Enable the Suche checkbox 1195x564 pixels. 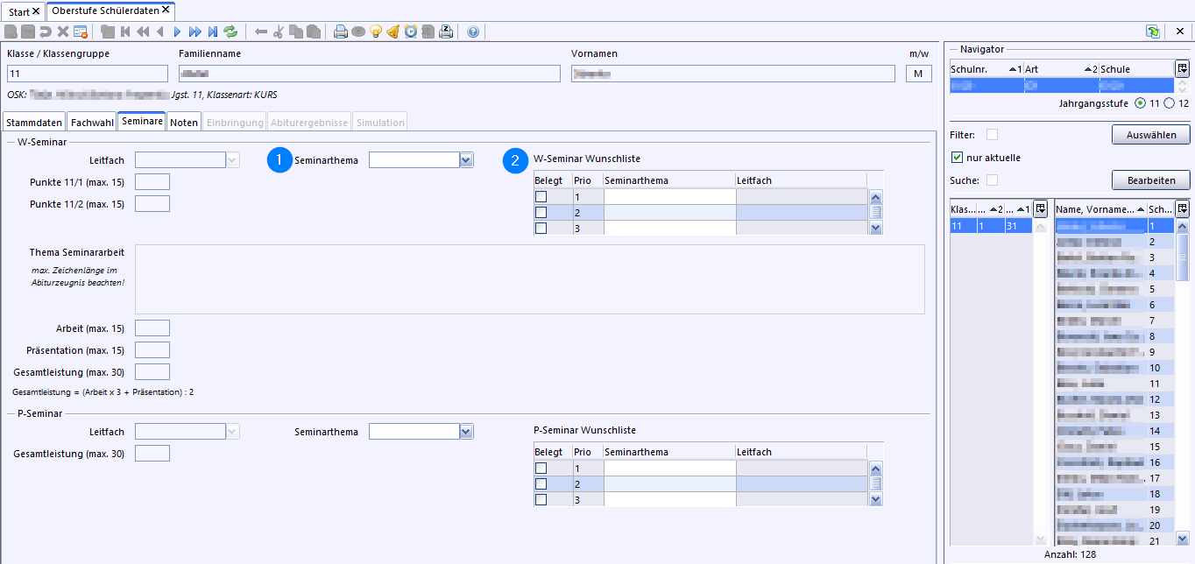pos(992,180)
